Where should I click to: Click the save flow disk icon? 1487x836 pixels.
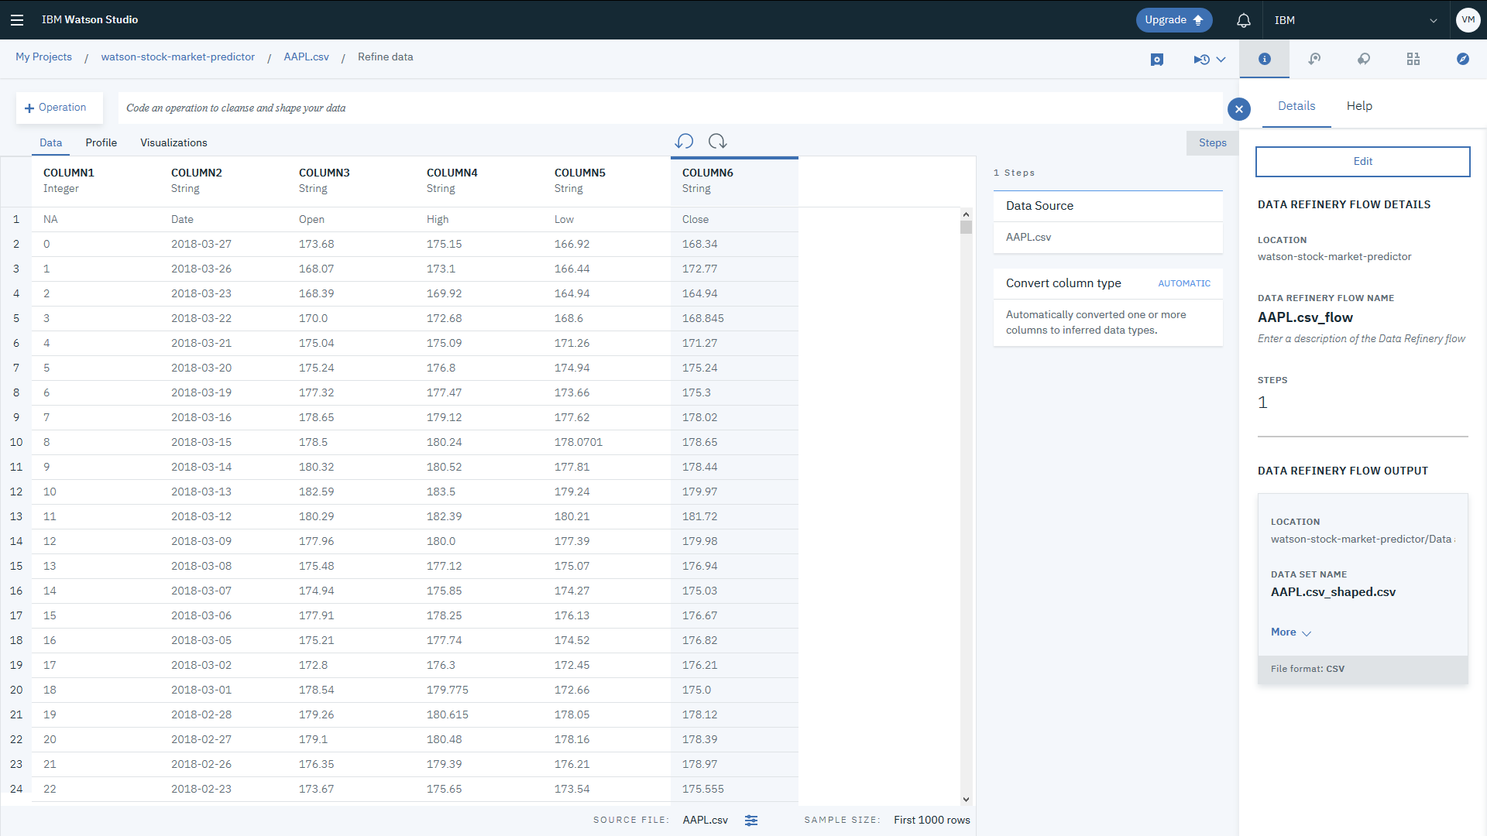(1157, 60)
